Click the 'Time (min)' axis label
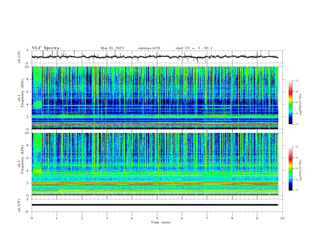The height and width of the screenshot is (245, 318). pyautogui.click(x=161, y=222)
